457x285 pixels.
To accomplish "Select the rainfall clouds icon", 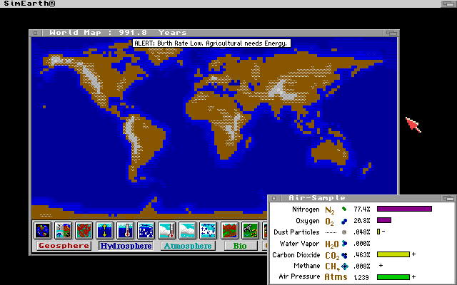I will [x=187, y=230].
